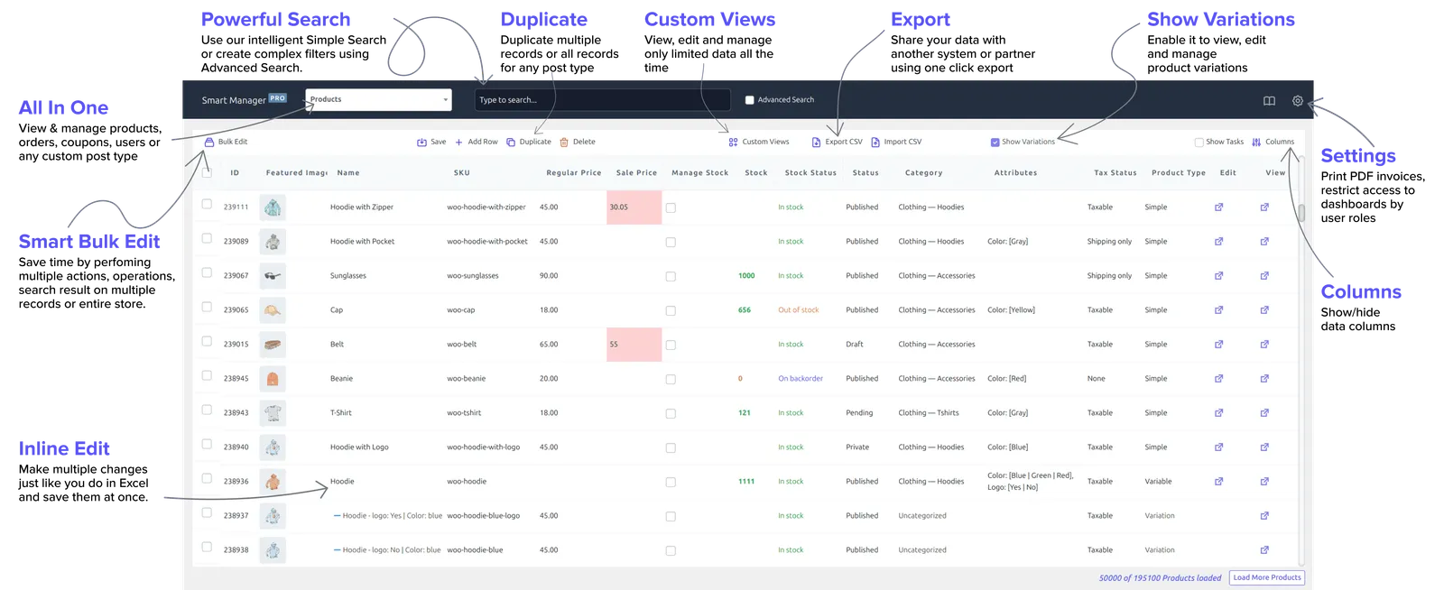Image resolution: width=1444 pixels, height=590 pixels.
Task: Click the Beanie featured image thumbnail
Action: click(x=273, y=379)
